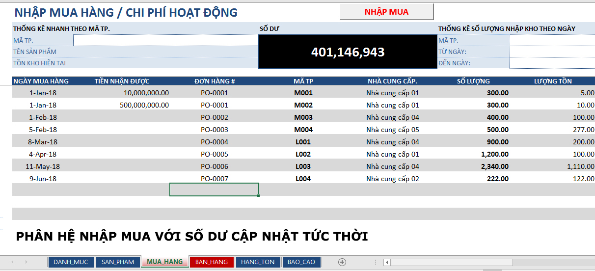Screen dimensions: 595x271
Task: Click product code M003 cell
Action: (x=303, y=117)
